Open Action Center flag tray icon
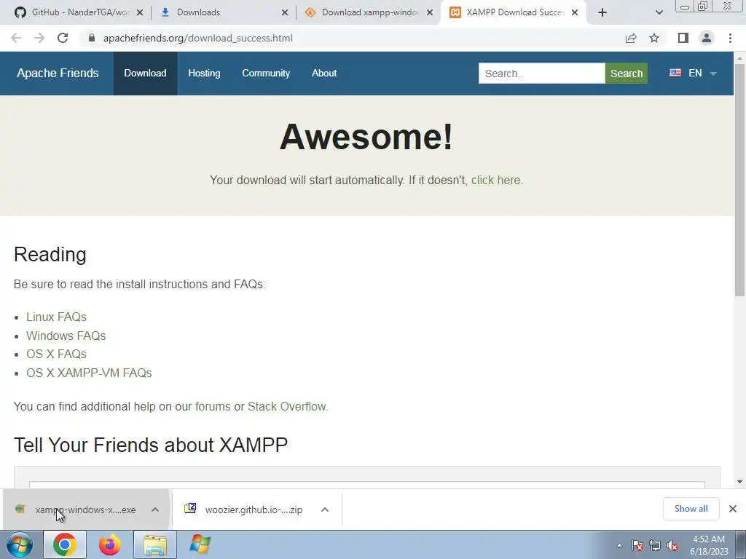This screenshot has height=559, width=746. pos(637,545)
